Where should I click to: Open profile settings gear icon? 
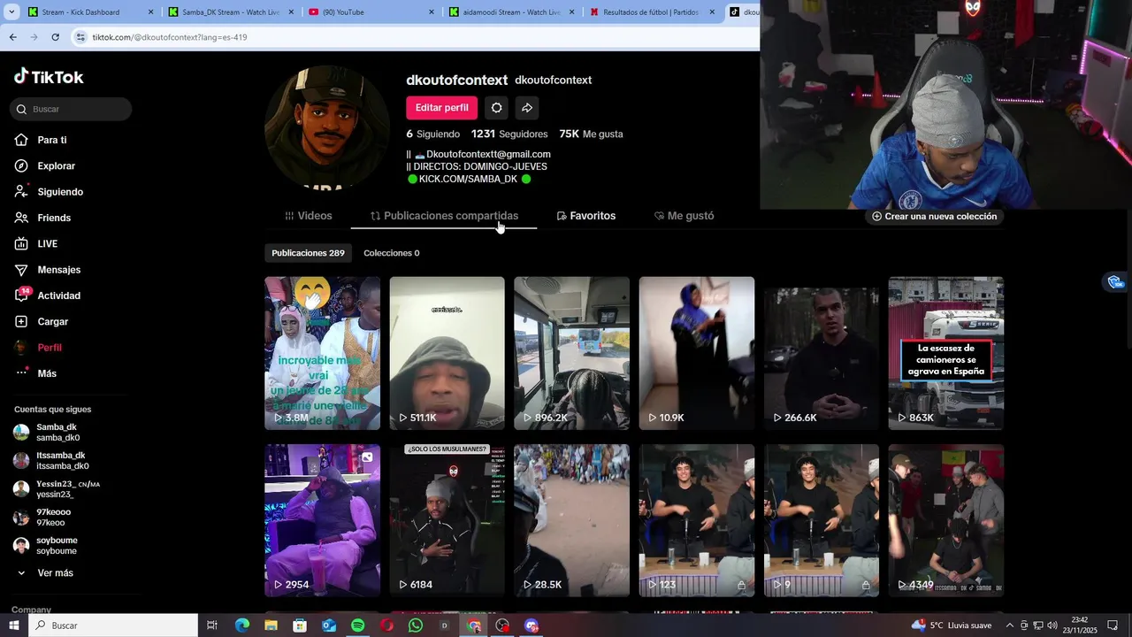tap(496, 108)
